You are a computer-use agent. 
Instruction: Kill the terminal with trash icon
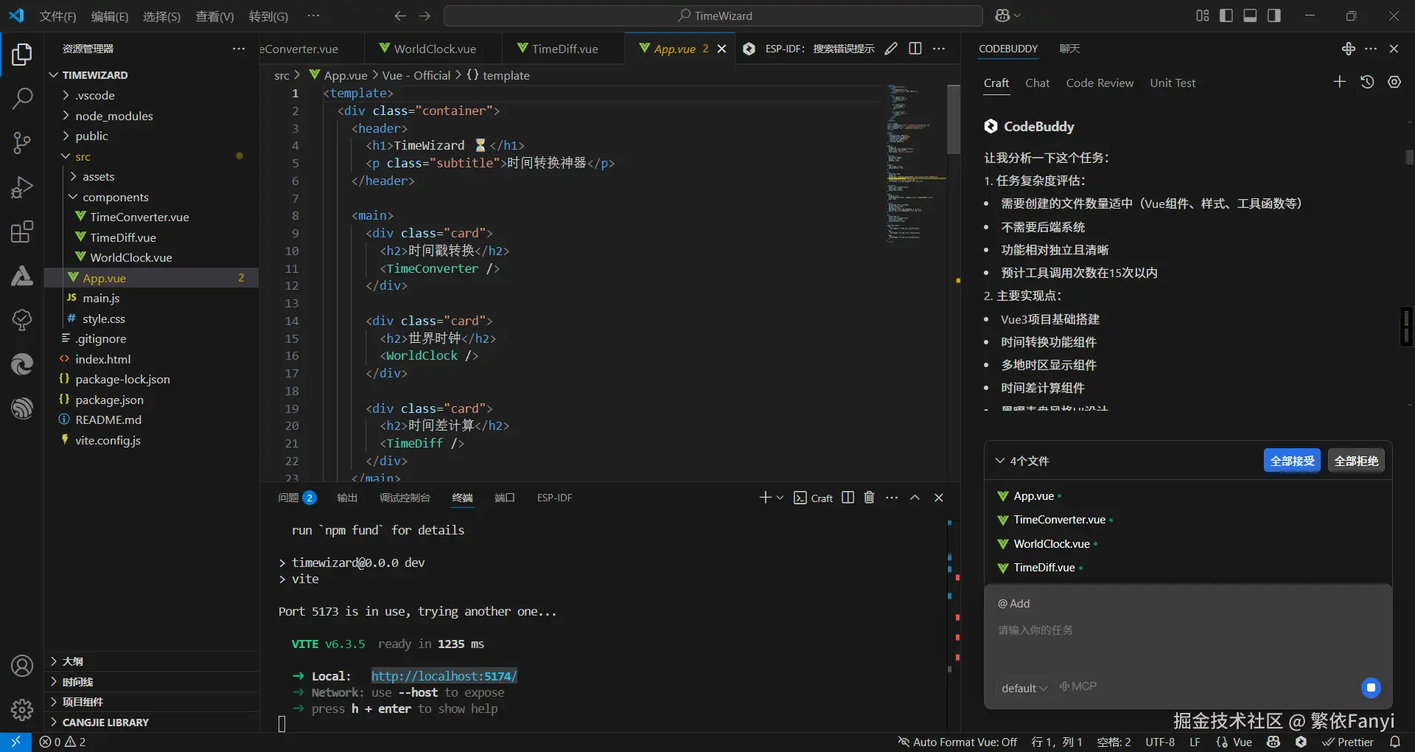click(870, 498)
